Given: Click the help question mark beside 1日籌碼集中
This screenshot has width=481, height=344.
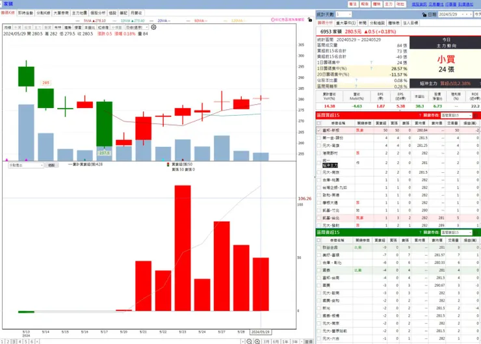Looking at the screenshot, I should tap(371, 62).
